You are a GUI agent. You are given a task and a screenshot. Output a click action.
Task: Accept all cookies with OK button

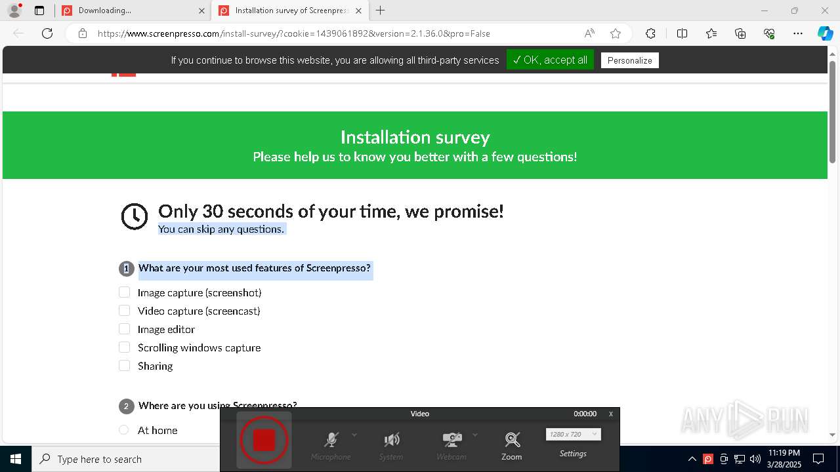tap(550, 60)
